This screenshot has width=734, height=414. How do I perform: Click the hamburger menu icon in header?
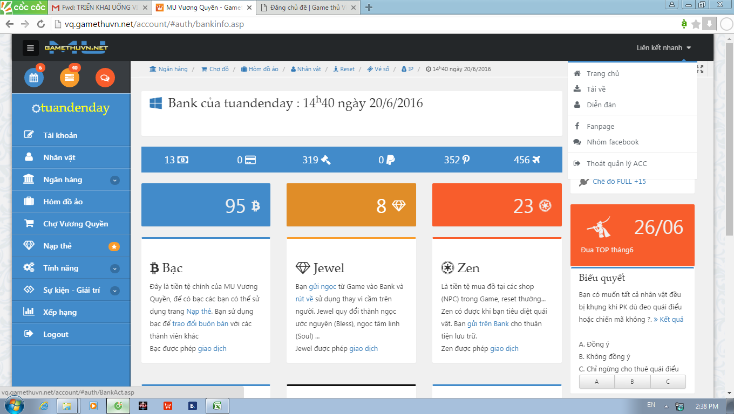click(x=31, y=48)
